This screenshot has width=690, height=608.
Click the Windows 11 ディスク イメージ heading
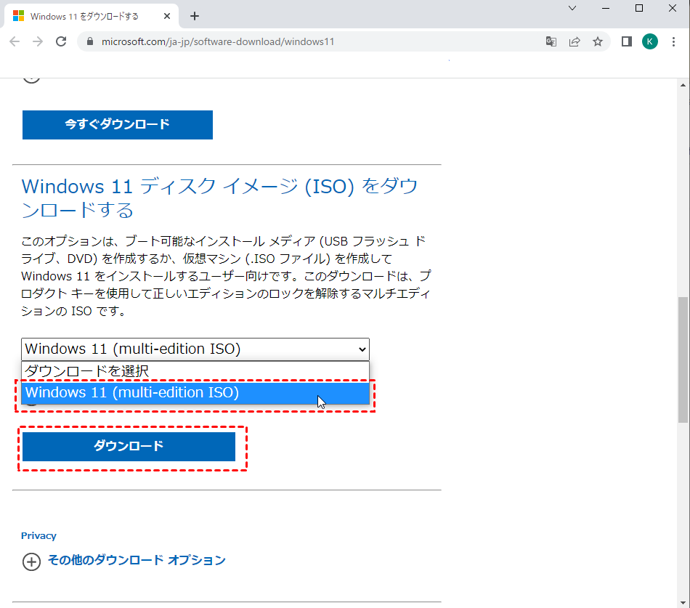point(219,198)
